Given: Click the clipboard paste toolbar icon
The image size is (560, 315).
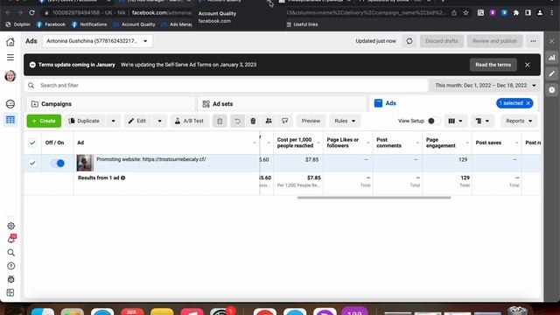Looking at the screenshot, I should (220, 121).
